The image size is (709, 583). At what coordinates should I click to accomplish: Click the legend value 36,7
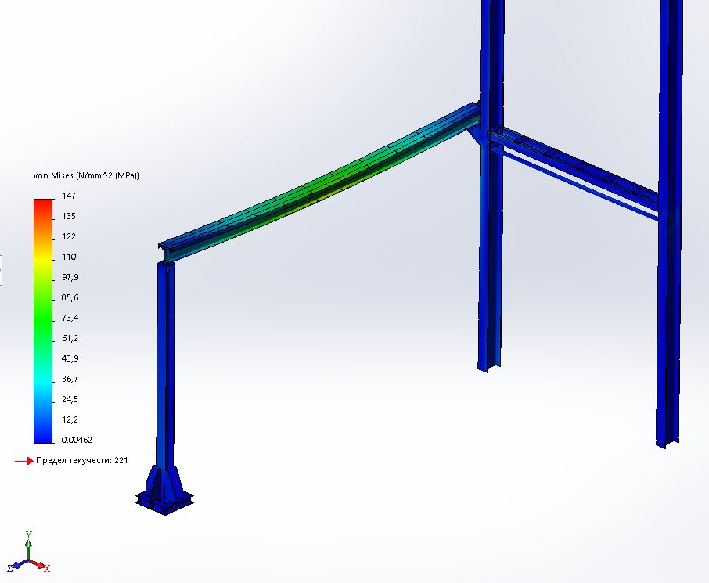click(x=70, y=379)
